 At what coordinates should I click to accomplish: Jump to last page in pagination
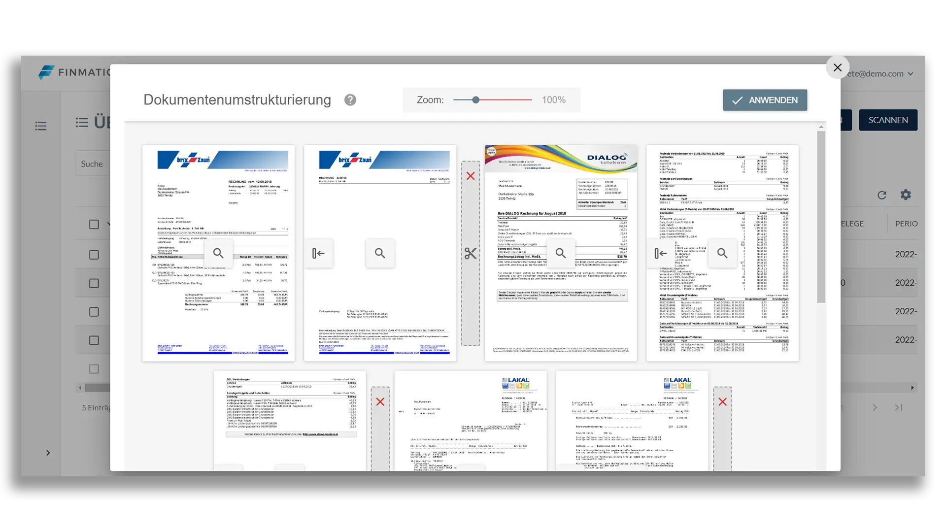pos(899,407)
